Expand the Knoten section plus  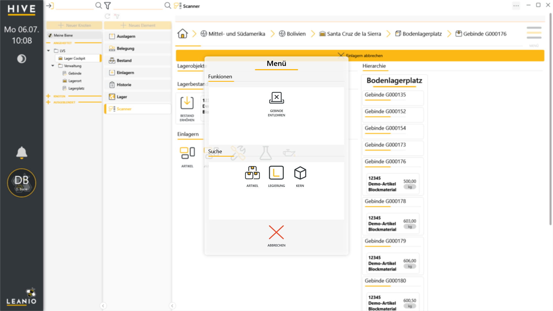tap(48, 96)
